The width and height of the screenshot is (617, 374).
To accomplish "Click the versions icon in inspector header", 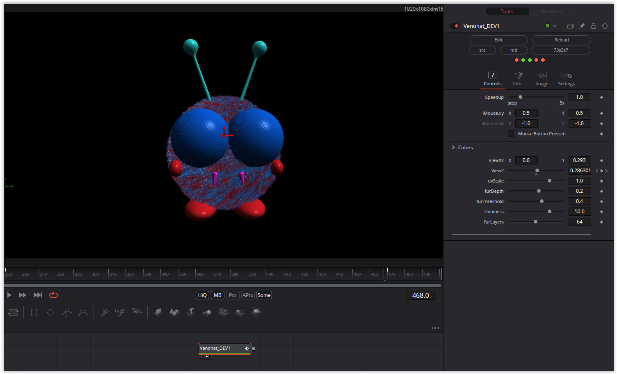I will pyautogui.click(x=570, y=26).
